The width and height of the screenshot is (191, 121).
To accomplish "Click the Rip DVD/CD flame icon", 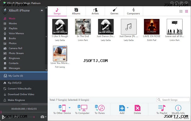I will pos(5,83).
